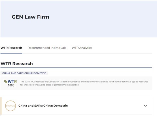Click the blue WTR letters in the logo
Viewport: 157px width, 116px height.
12,82
